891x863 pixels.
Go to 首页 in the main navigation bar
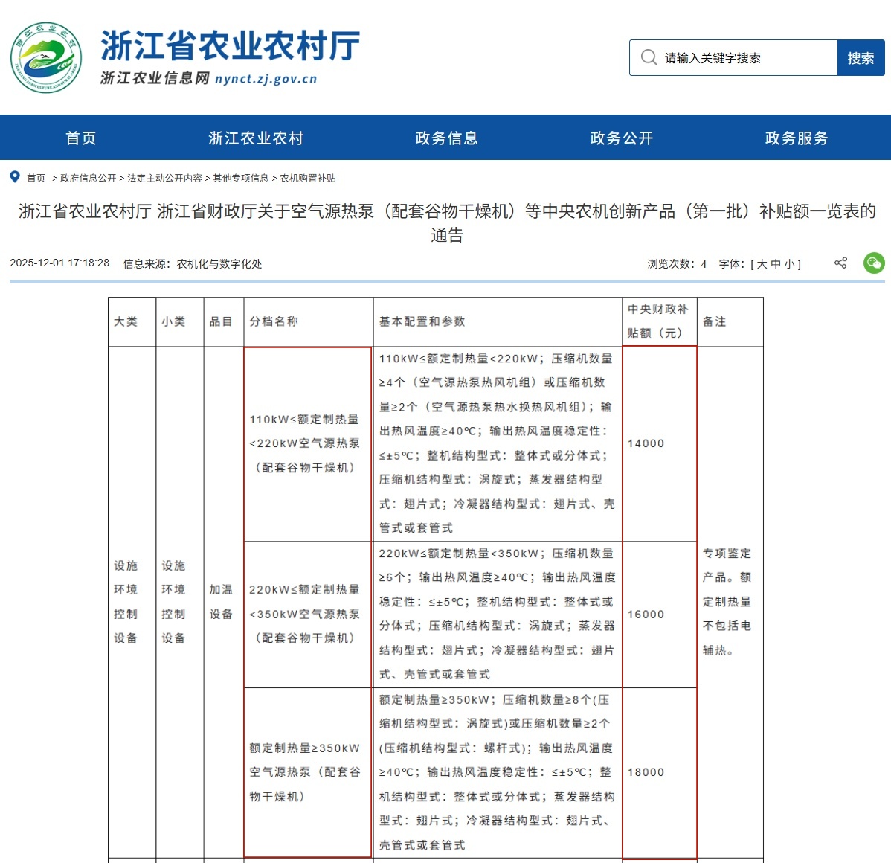[x=81, y=138]
